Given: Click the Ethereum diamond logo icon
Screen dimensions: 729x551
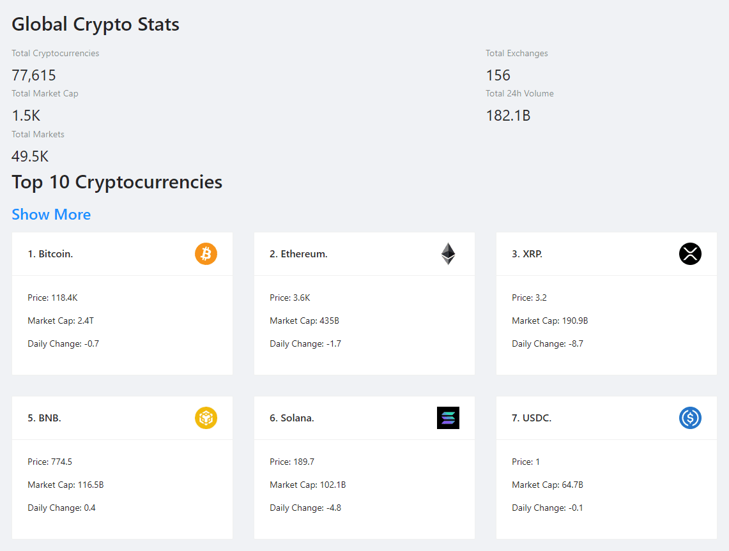Looking at the screenshot, I should (448, 253).
